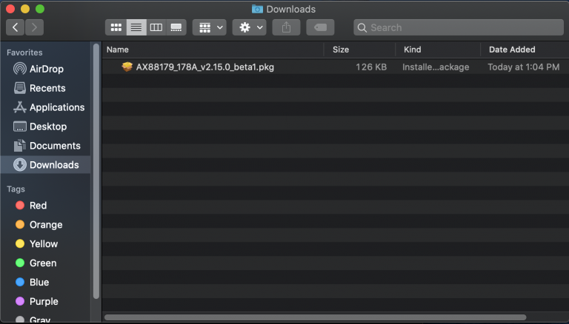Filter by the Purple tag
569x324 pixels.
coord(45,302)
